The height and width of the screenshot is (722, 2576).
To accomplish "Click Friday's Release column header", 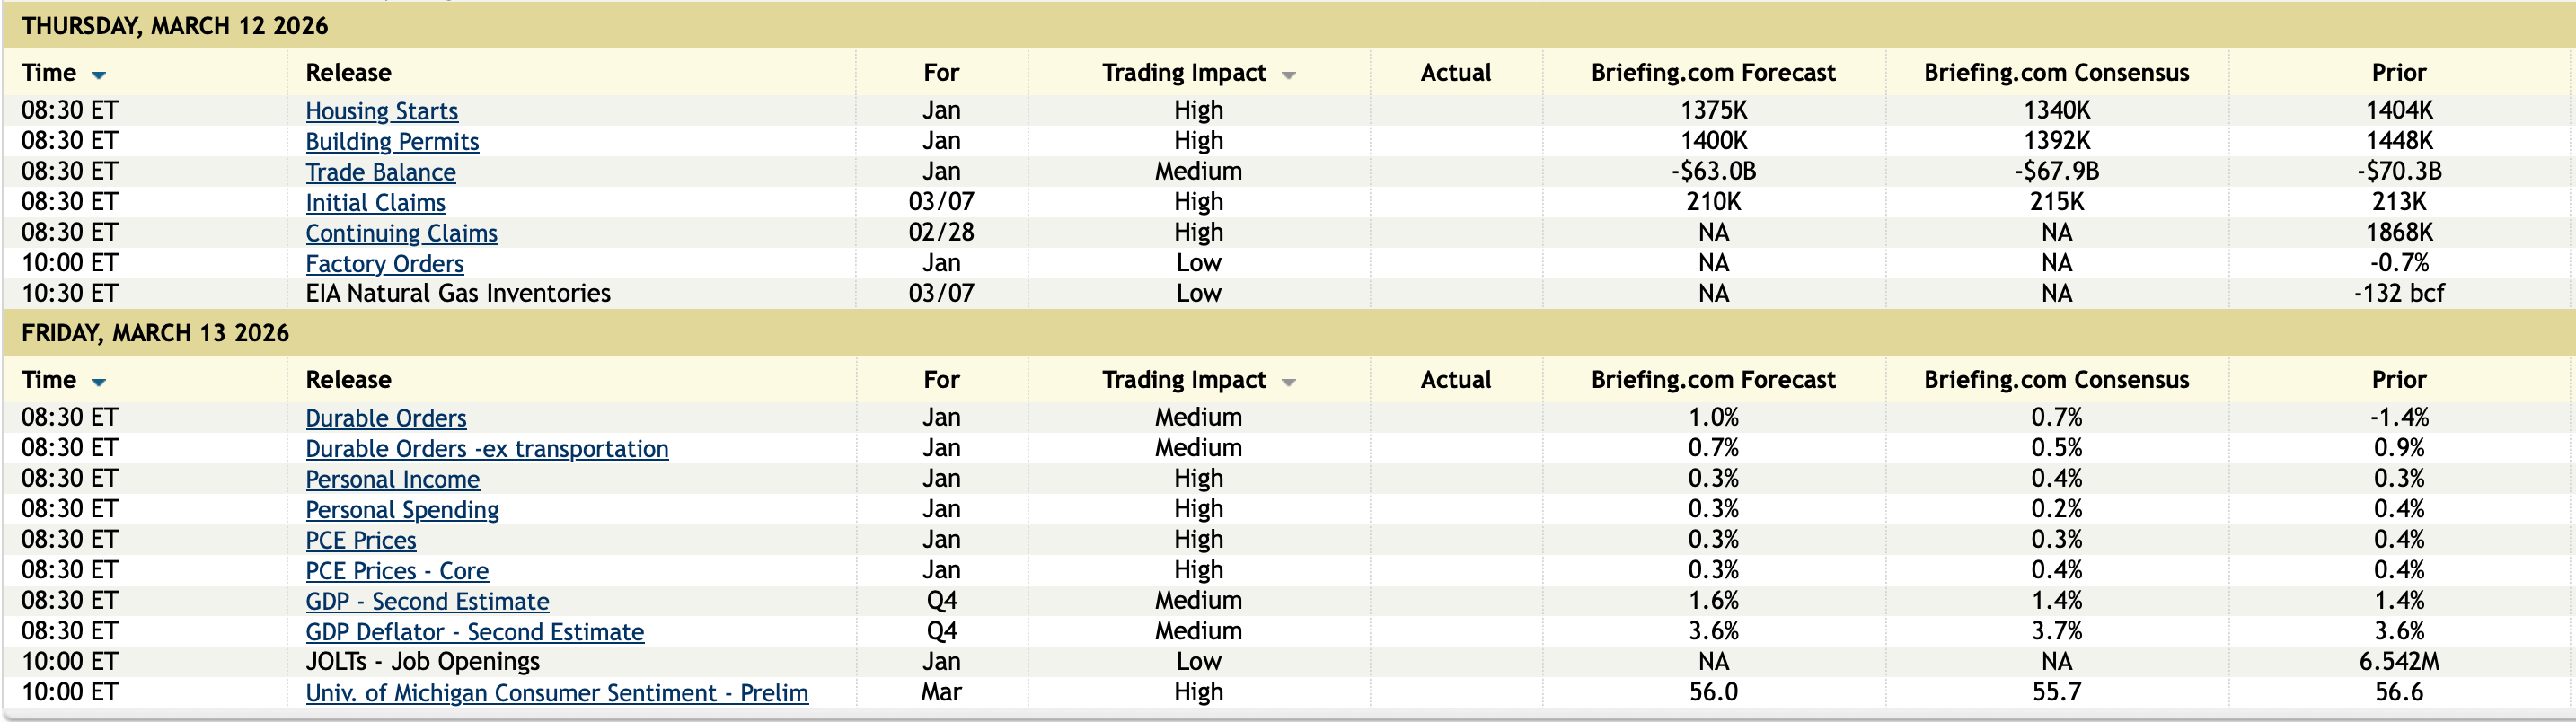I will (x=348, y=380).
